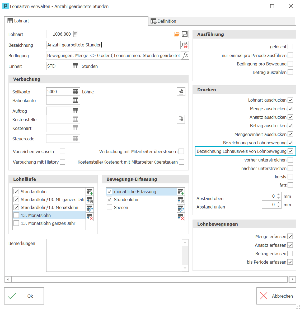Screen dimensions: 300x309
Task: Open the Einheit lookup table icon
Action: [76, 66]
